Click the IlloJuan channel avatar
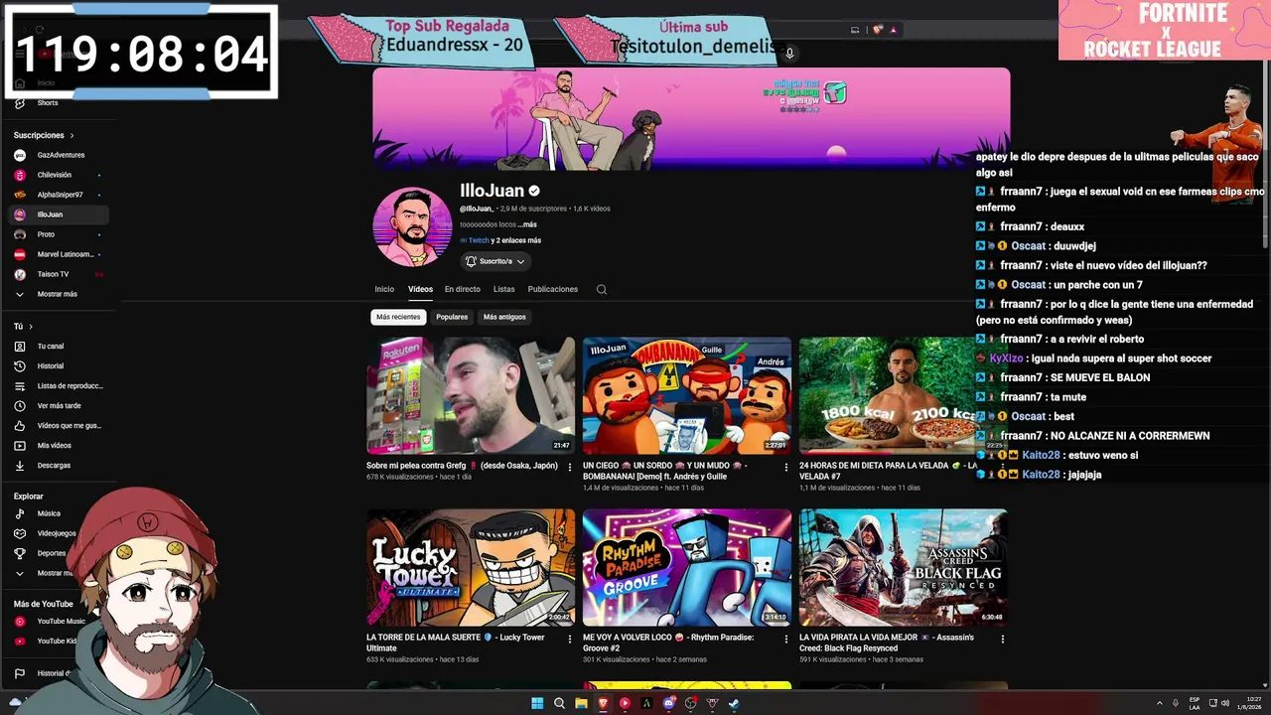Image resolution: width=1271 pixels, height=715 pixels. [x=412, y=227]
